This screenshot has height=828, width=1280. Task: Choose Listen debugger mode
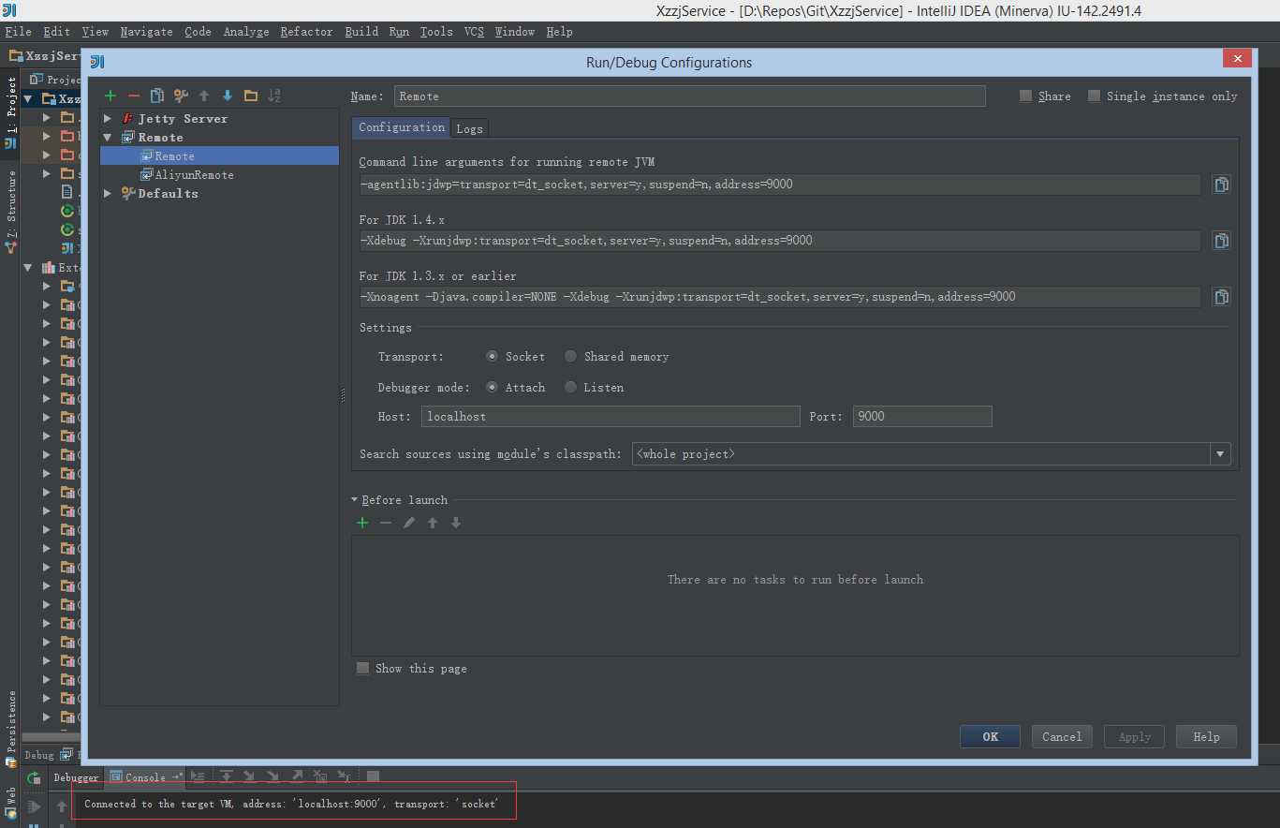tap(570, 388)
